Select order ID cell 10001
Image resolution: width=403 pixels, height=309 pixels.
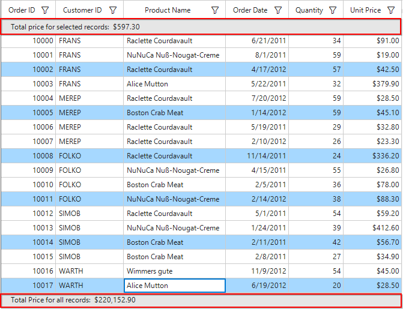point(28,55)
